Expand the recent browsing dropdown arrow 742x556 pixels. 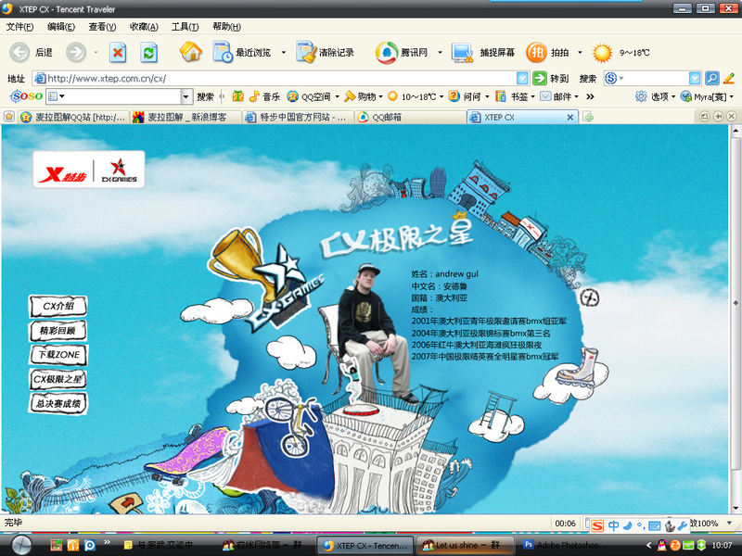tap(284, 53)
